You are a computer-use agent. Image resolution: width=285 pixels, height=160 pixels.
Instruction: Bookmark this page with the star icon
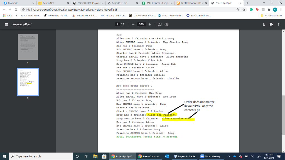(x=244, y=9)
